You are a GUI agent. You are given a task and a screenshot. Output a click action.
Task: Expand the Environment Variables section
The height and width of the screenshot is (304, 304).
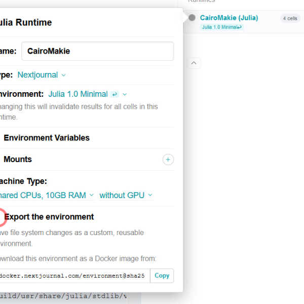click(x=47, y=138)
